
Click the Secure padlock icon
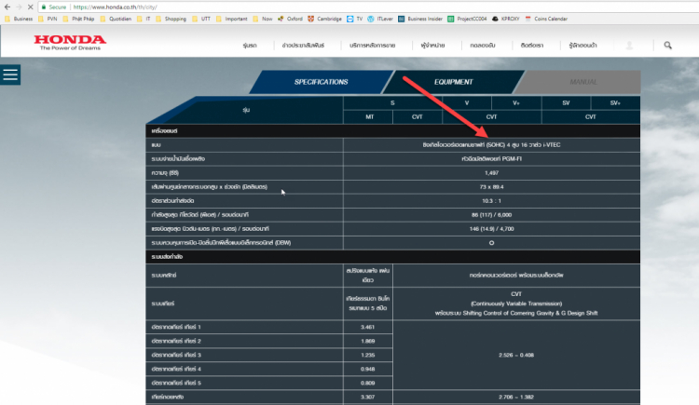[x=44, y=7]
